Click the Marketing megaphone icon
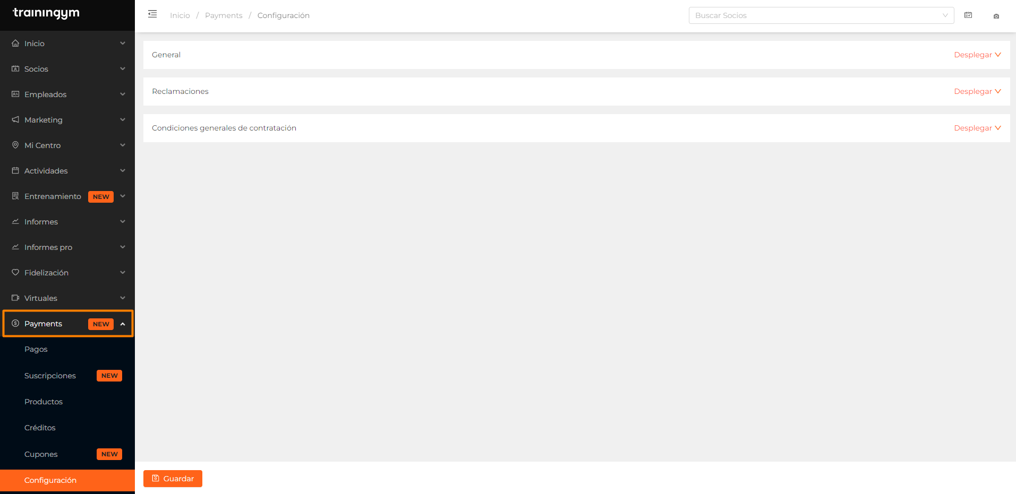The width and height of the screenshot is (1016, 494). pos(15,119)
